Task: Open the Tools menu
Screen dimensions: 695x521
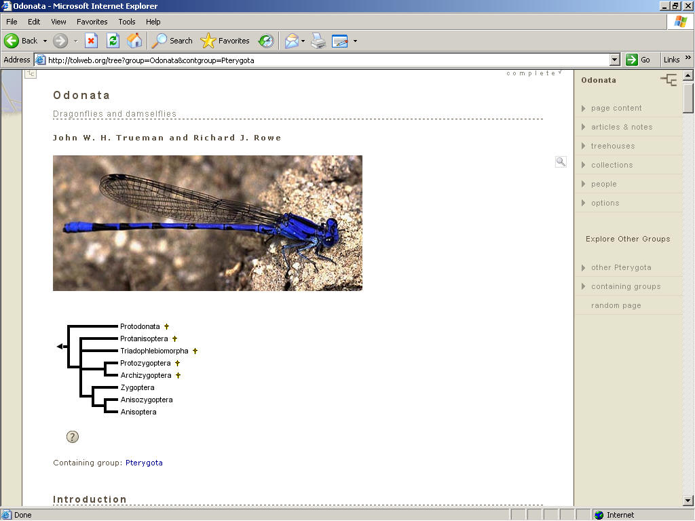Action: (x=126, y=22)
